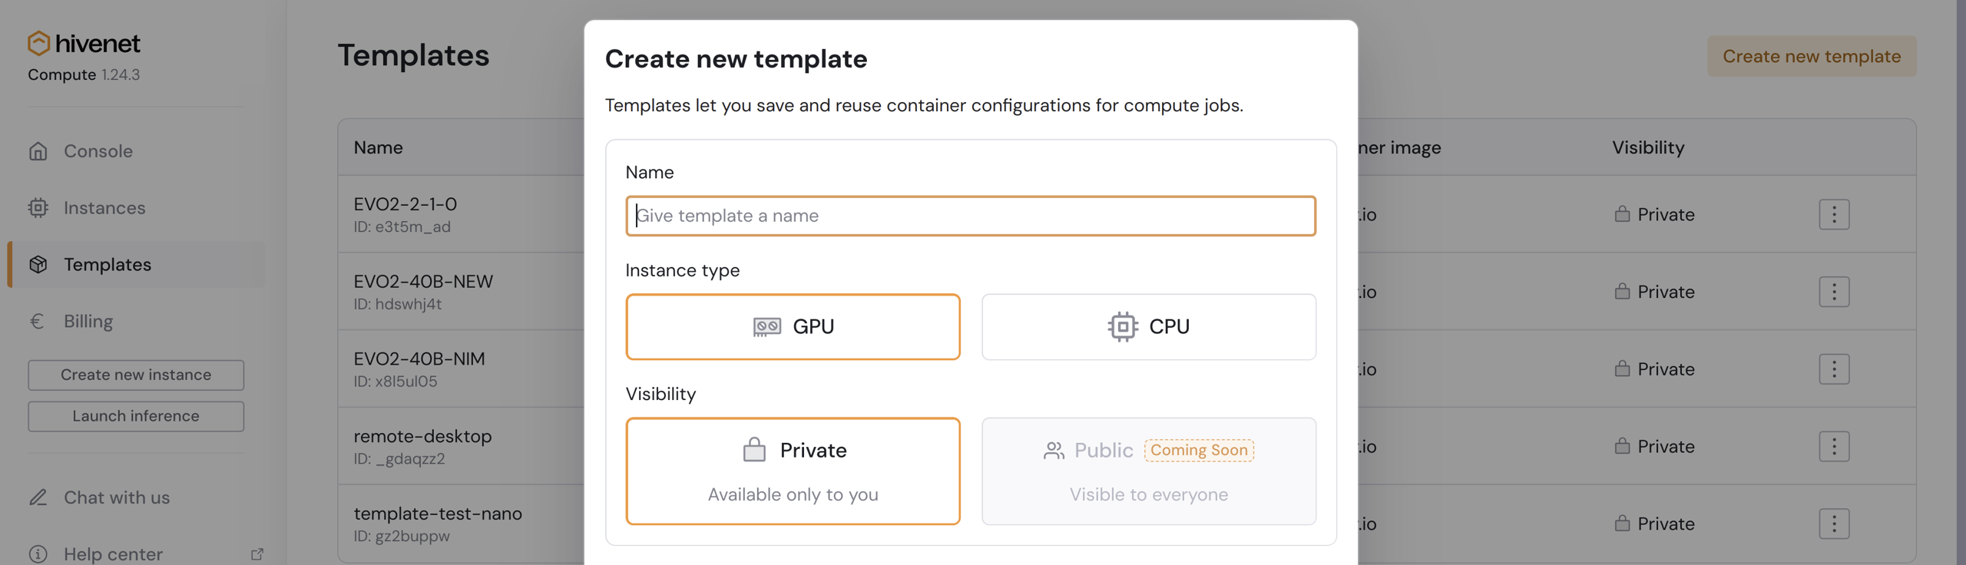Select GPU instance type
Screen dimensions: 1966x565
[793, 327]
